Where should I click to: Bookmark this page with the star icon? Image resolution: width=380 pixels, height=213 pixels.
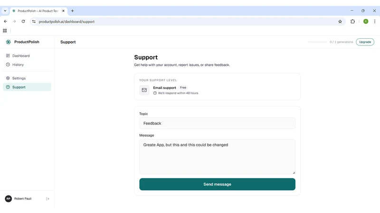click(x=340, y=21)
